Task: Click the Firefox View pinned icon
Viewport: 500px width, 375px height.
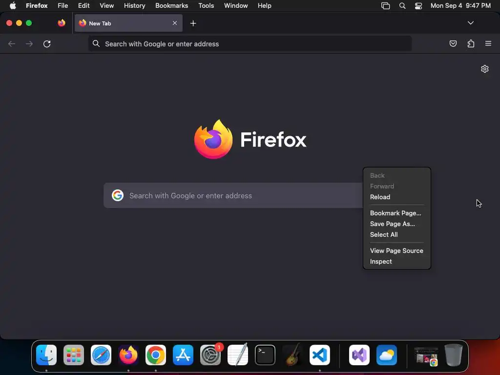Action: click(x=62, y=23)
